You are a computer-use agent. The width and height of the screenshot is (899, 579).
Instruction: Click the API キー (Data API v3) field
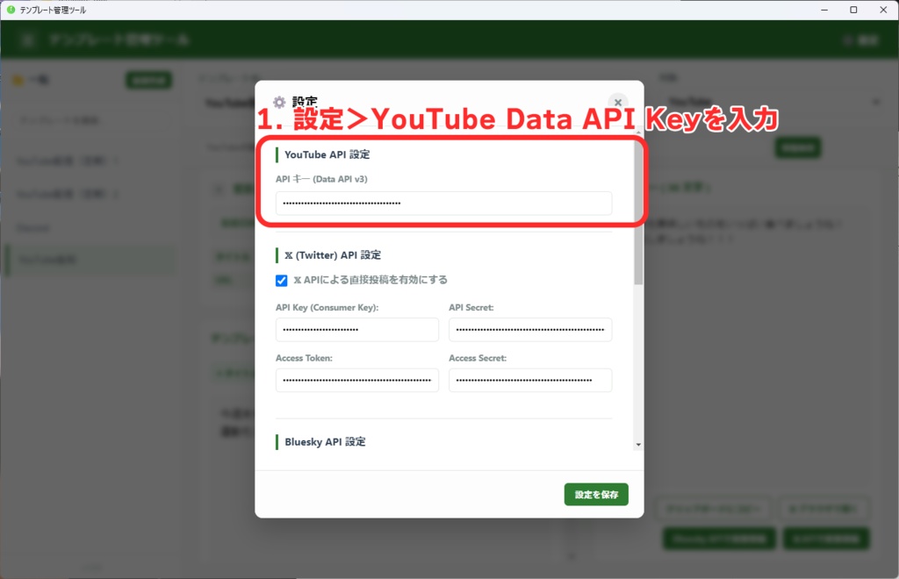[444, 203]
